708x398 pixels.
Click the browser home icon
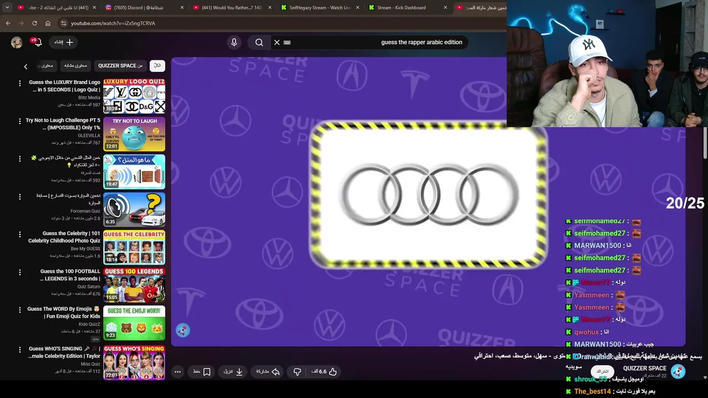point(48,23)
